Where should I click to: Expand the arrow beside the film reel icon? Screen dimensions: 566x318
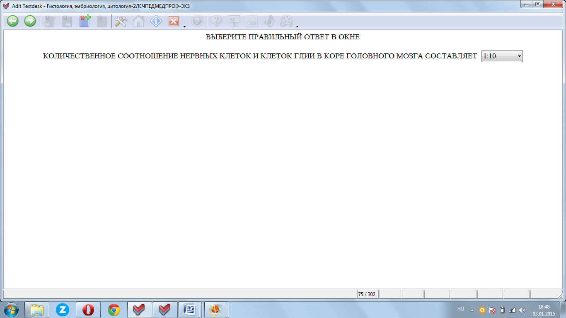point(298,27)
